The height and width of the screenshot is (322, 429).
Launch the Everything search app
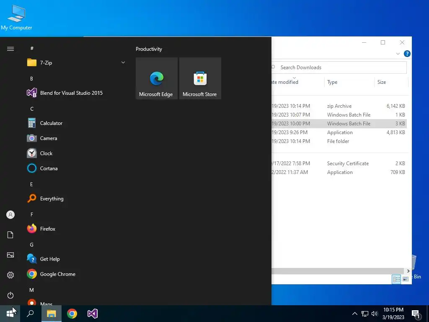(x=77, y=198)
